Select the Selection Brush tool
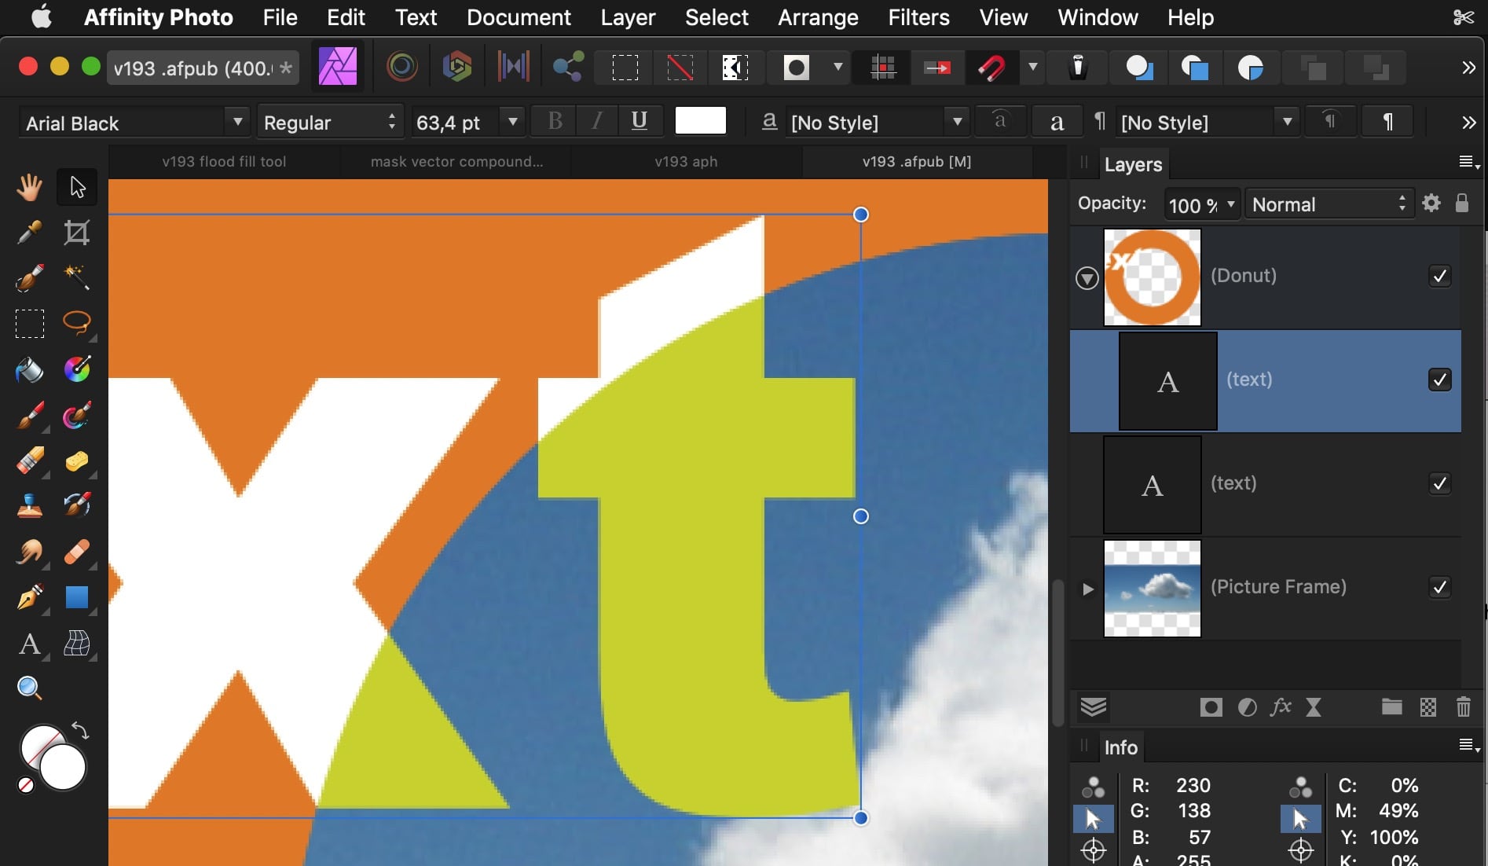Screen dimensions: 1488x866 tap(30, 278)
